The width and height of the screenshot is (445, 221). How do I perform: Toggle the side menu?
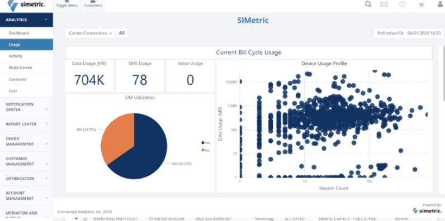click(67, 4)
